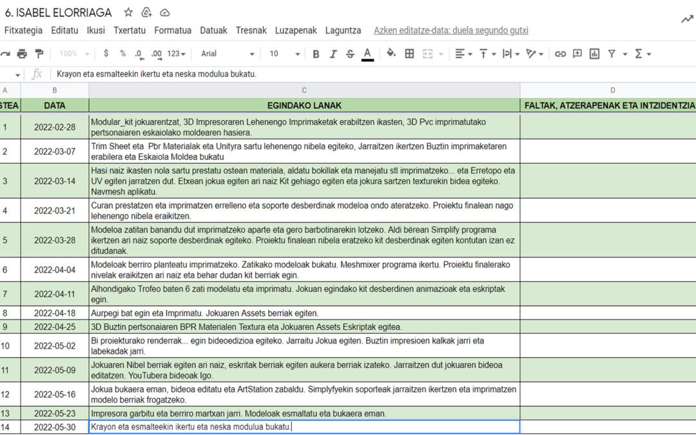Select the date cell 2022-04-18
The image size is (696, 435).
pos(55,313)
